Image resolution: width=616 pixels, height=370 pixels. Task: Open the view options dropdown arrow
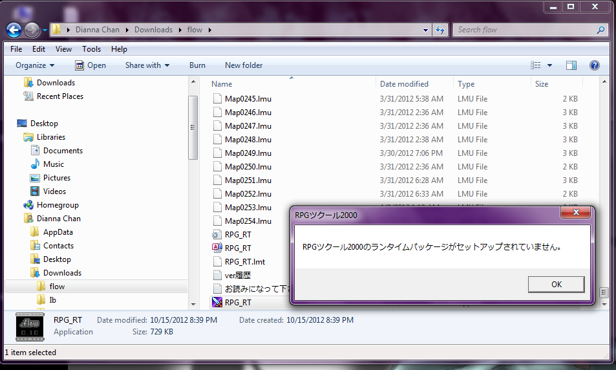549,65
